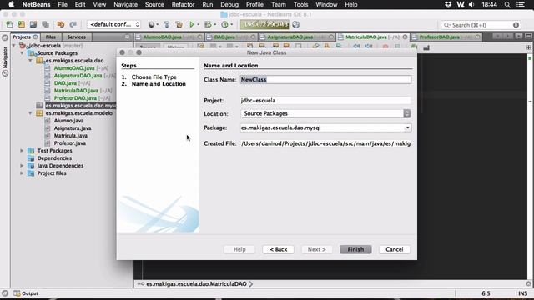The image size is (534, 300).
Task: Open the Source menu
Action: click(154, 5)
